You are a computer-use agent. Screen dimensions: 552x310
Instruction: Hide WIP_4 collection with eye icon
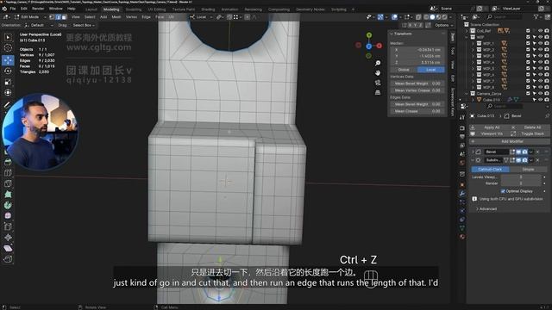pyautogui.click(x=541, y=62)
